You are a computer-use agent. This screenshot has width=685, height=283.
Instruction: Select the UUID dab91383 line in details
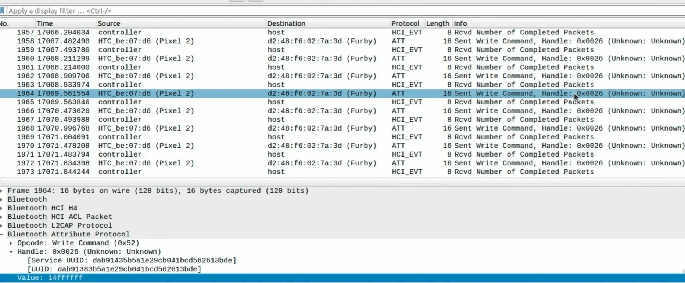[x=114, y=269]
